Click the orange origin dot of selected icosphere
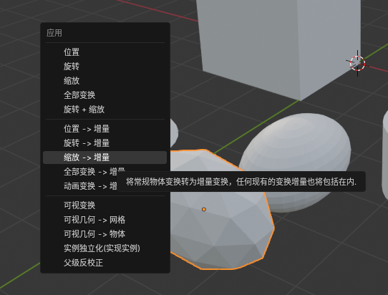 [x=204, y=209]
